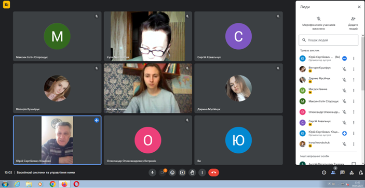Image resolution: width=365 pixels, height=188 pixels.
Task: Open options menu for Сергій Ковальчук
Action: tap(354, 123)
